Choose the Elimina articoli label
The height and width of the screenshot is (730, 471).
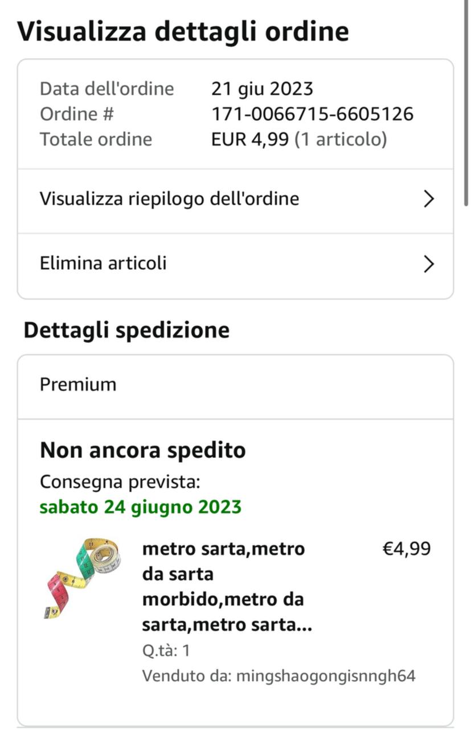click(103, 263)
